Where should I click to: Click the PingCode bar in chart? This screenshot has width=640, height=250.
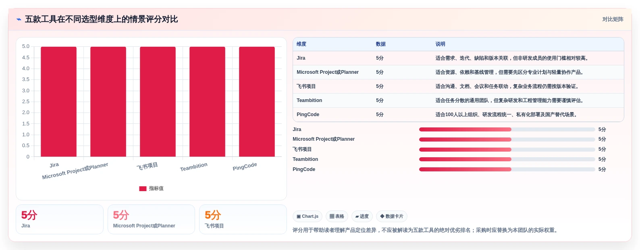(257, 102)
